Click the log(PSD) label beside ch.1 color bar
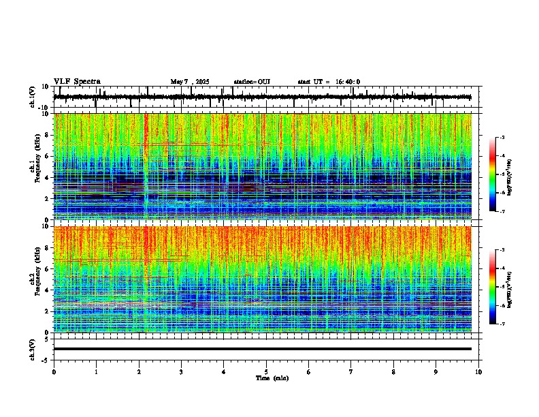539x417 pixels. (x=509, y=178)
